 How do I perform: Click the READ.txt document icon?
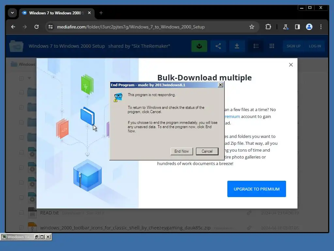tap(32, 212)
